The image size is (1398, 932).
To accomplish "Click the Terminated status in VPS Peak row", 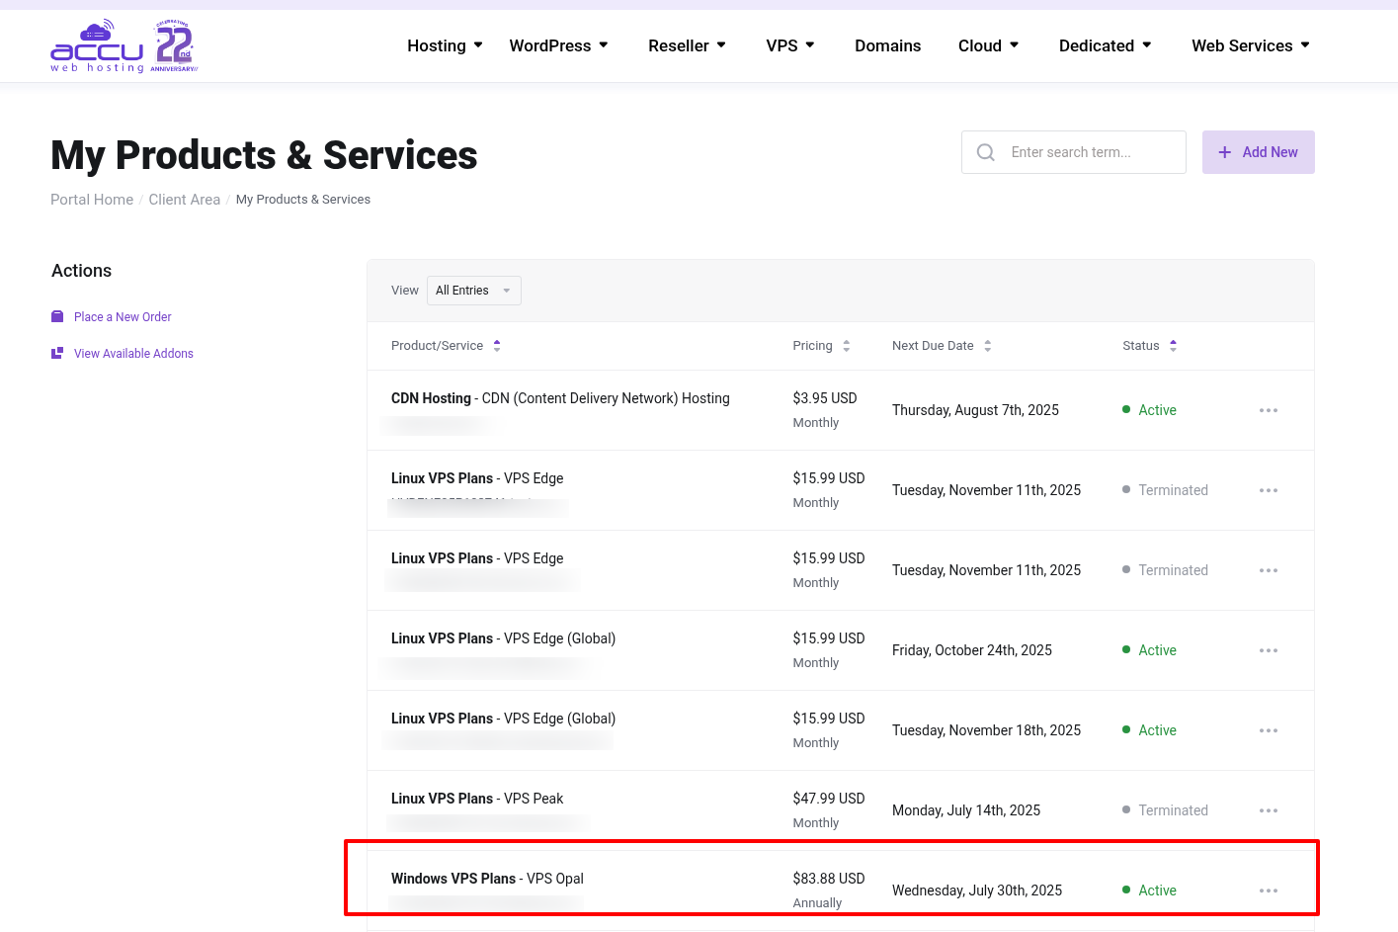I will pos(1166,810).
